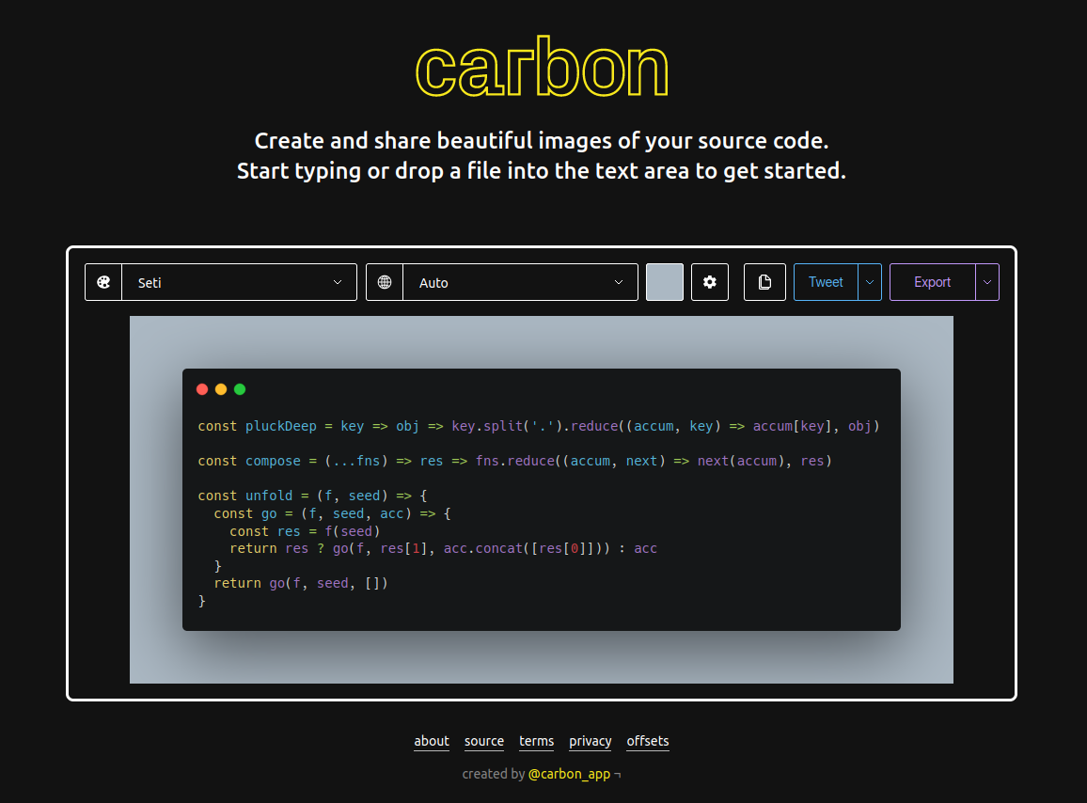Open settings gear menu
This screenshot has height=803, width=1087.
(x=710, y=282)
